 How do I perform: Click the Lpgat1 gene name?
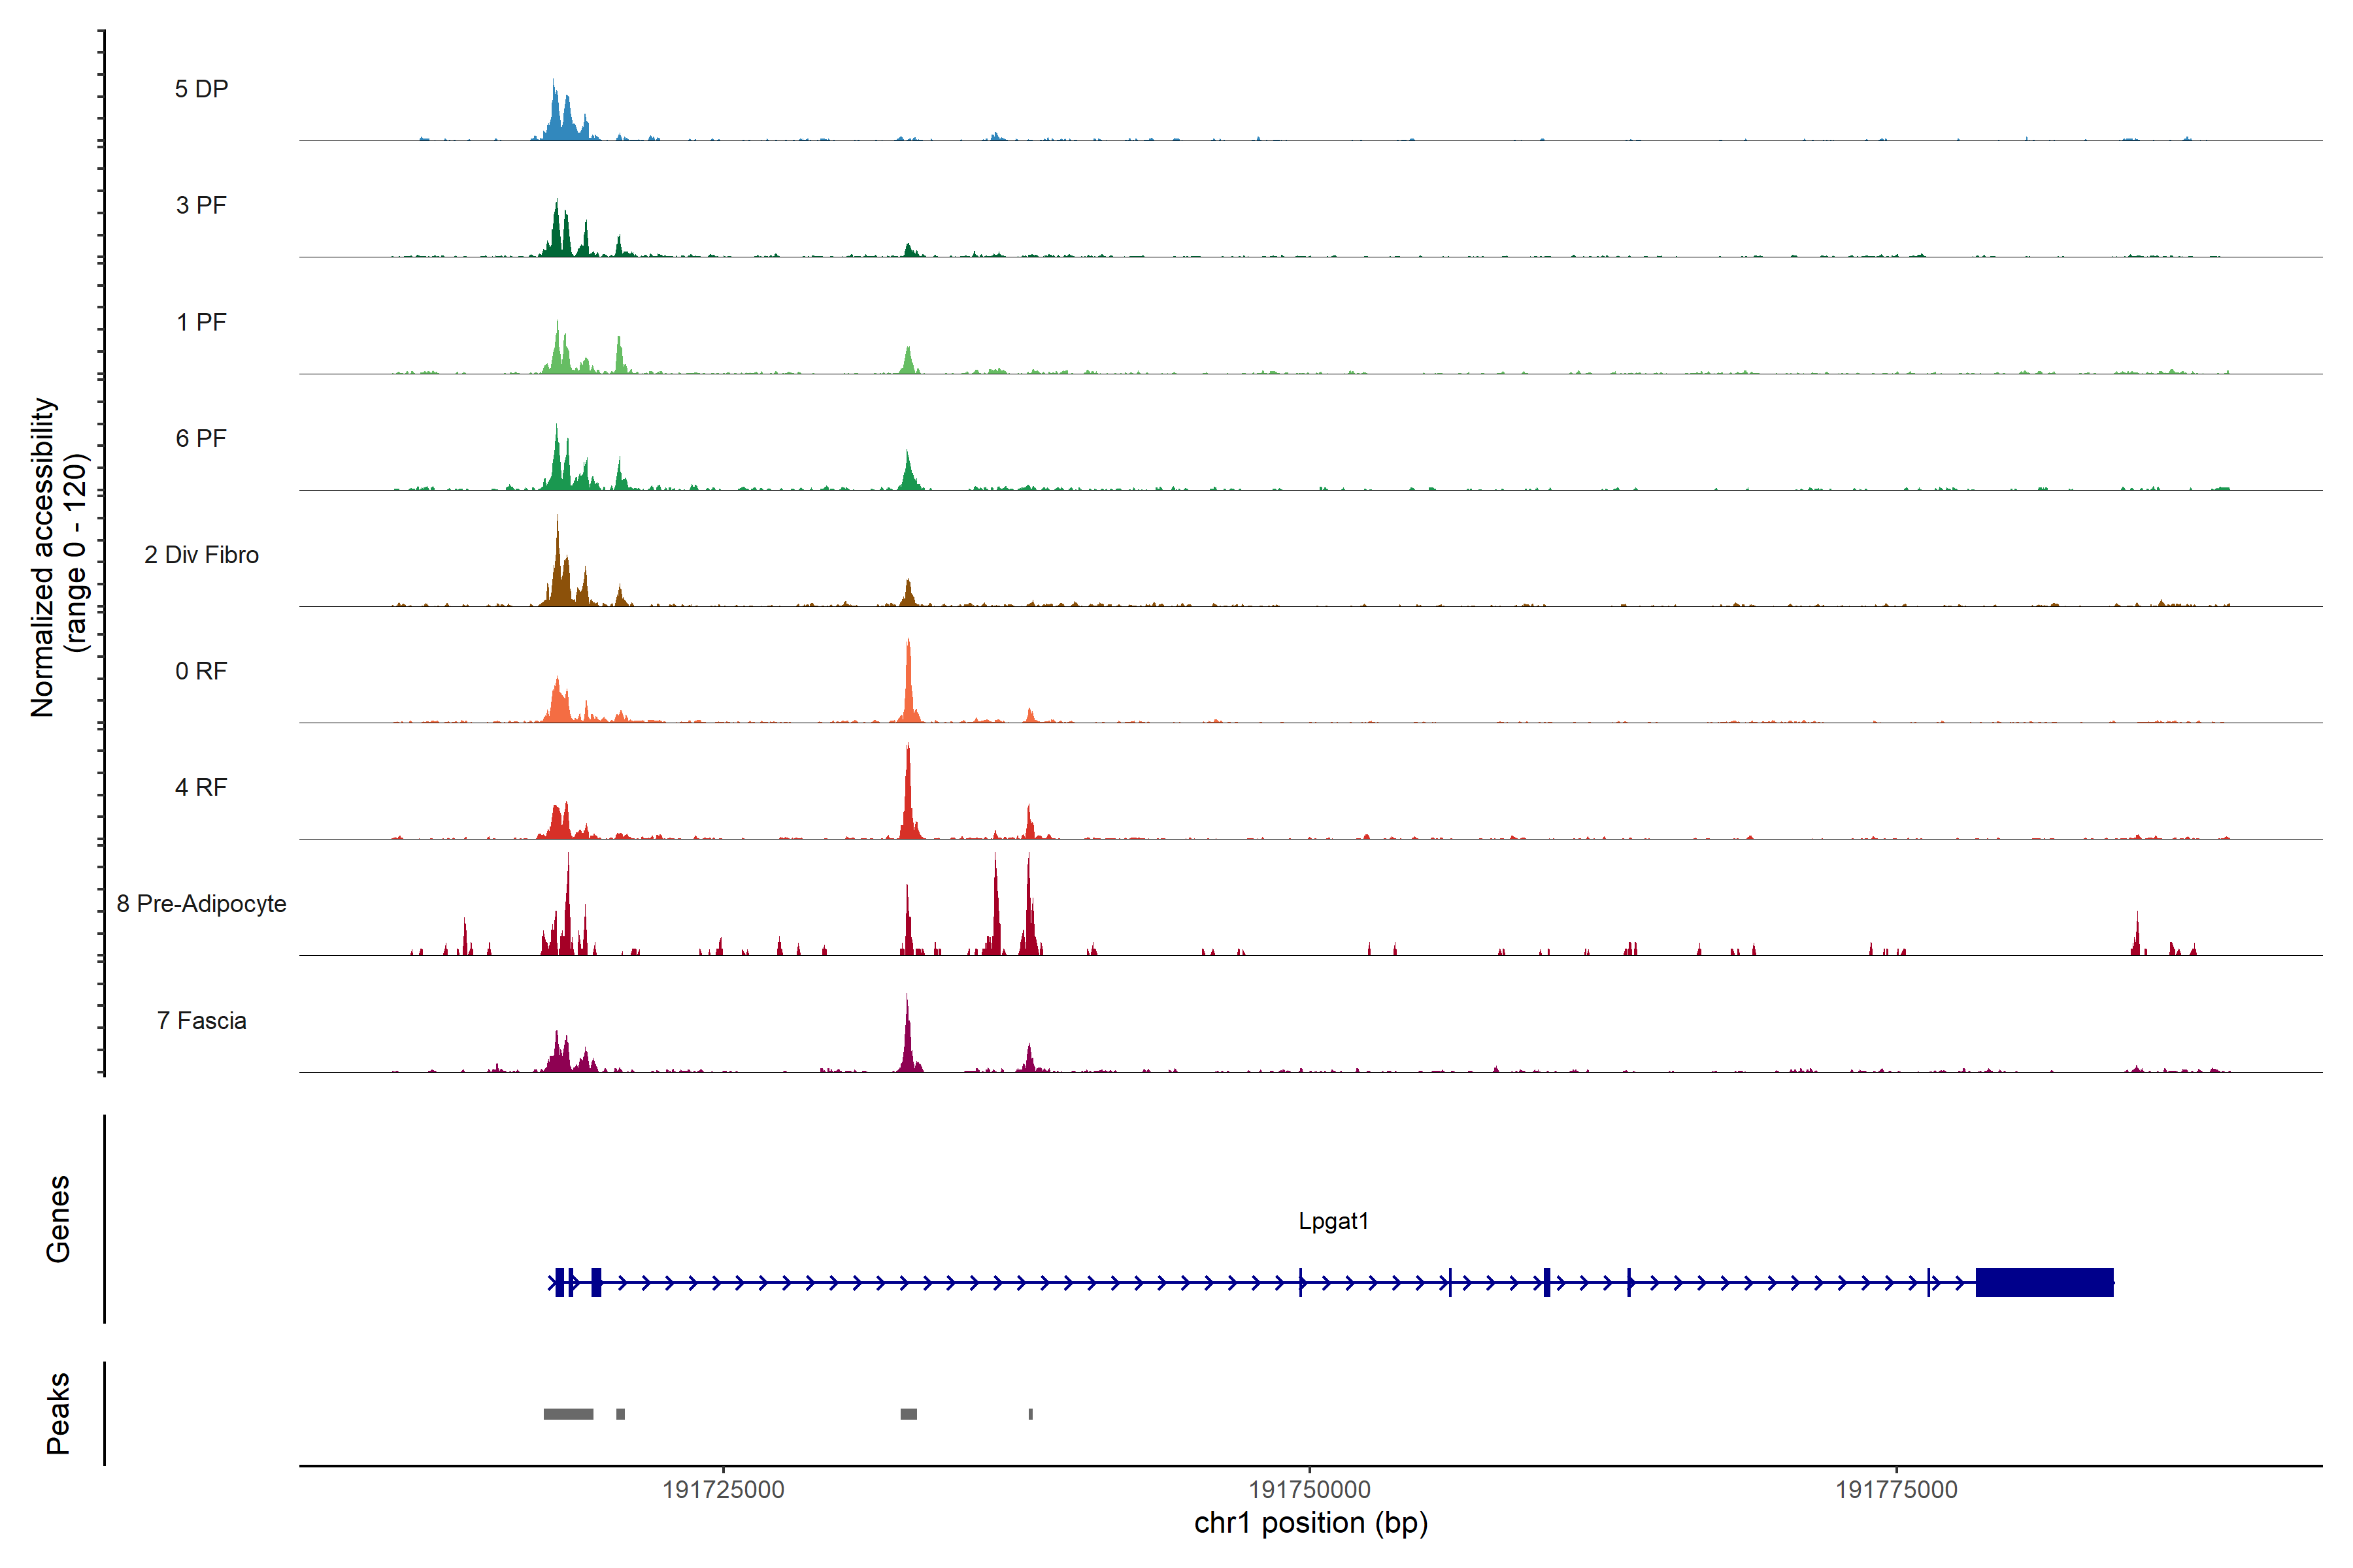(1333, 1221)
